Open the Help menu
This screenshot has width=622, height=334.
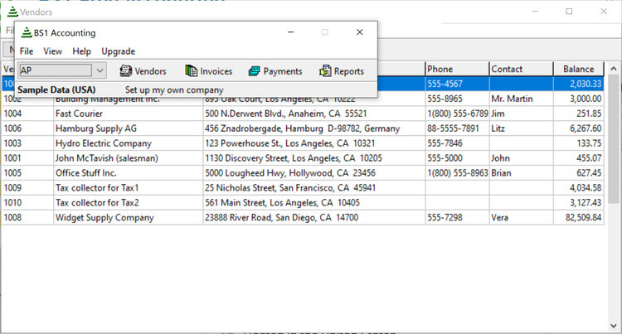point(82,51)
